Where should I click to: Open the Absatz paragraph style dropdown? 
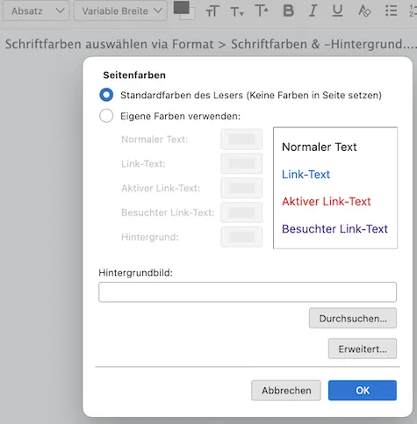click(36, 11)
